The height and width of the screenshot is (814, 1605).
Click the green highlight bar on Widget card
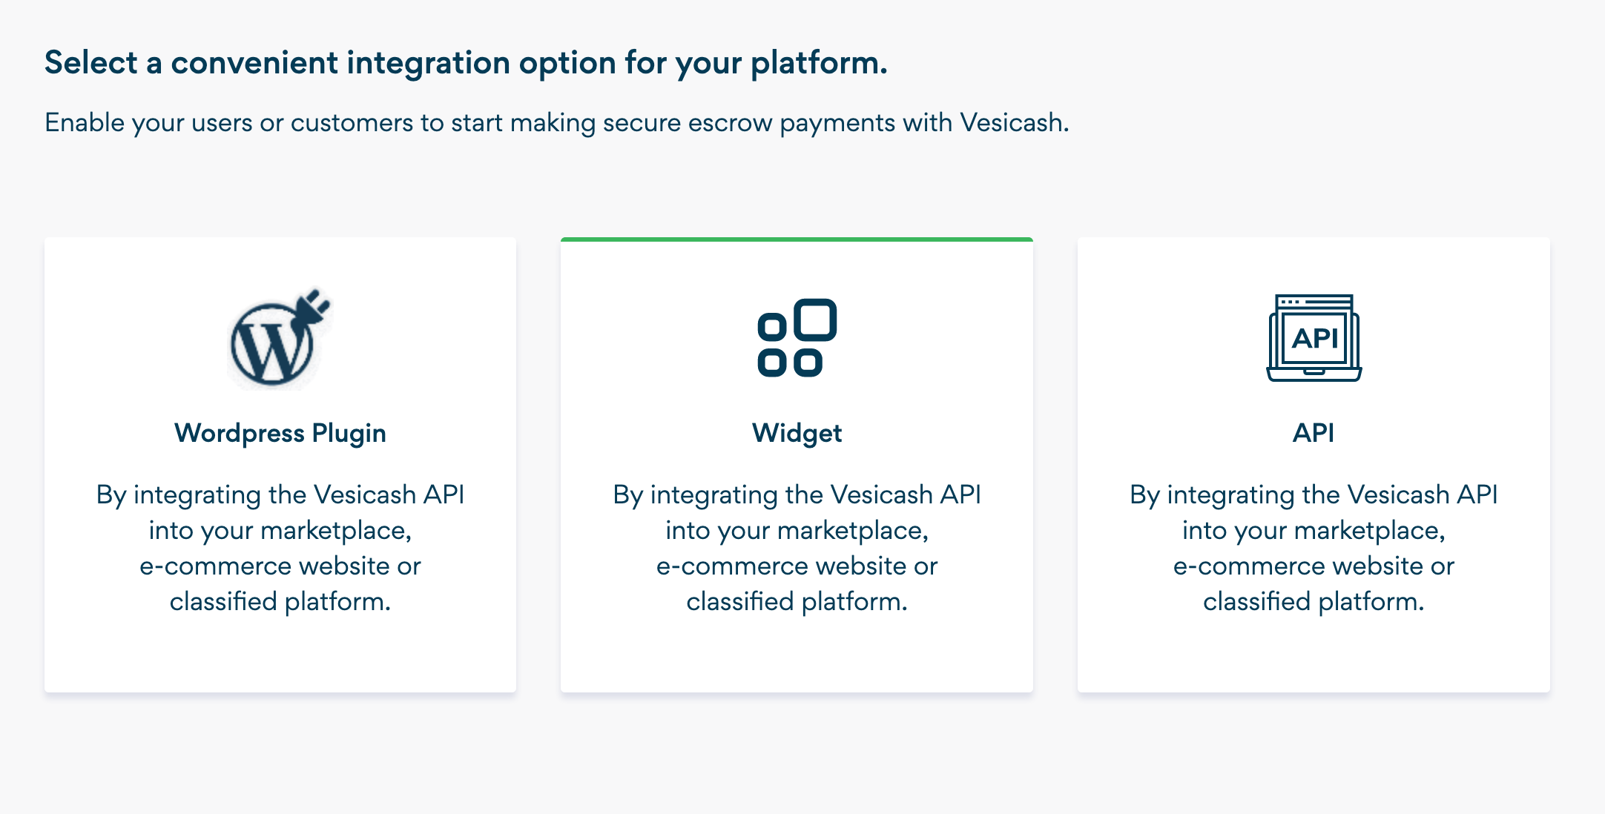coord(797,239)
